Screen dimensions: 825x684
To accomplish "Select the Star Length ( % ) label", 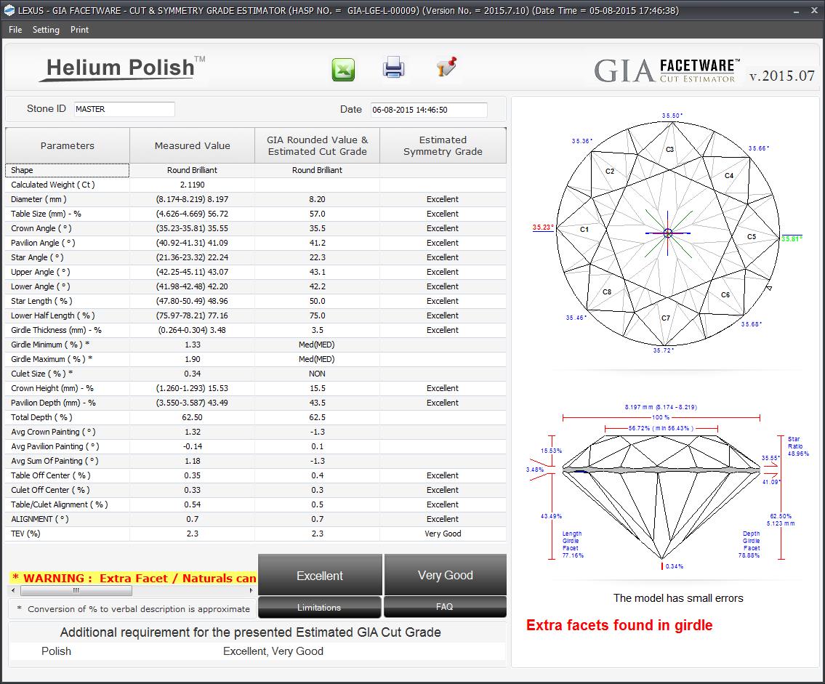I will [41, 301].
